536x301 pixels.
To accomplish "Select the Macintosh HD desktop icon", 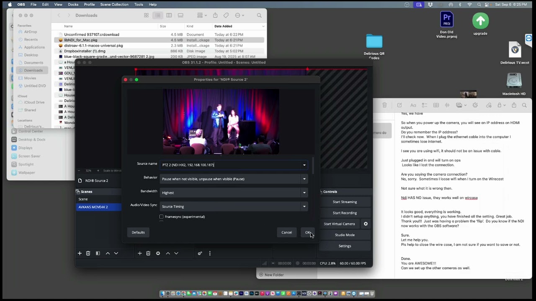I will coord(514,84).
